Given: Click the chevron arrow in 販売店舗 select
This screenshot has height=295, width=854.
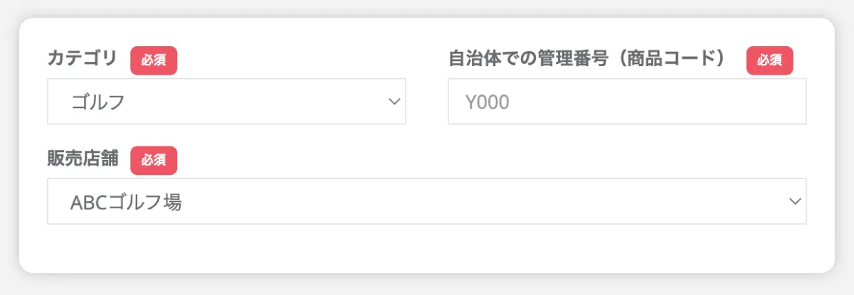Looking at the screenshot, I should tap(795, 202).
